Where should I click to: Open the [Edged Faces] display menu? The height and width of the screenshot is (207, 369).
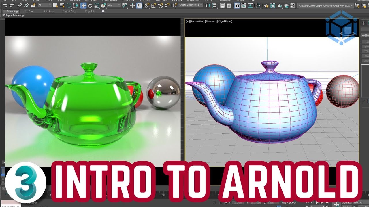[225, 22]
